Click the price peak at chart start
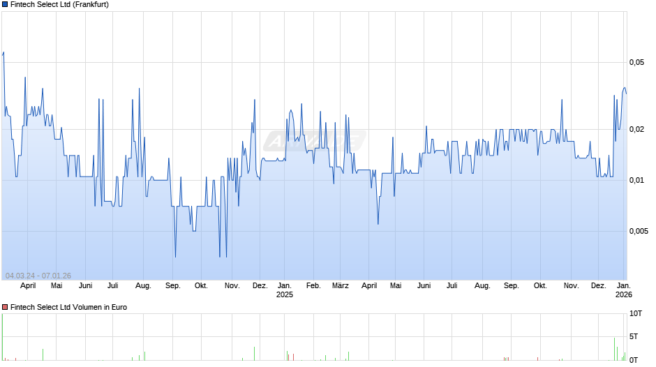 click(x=3, y=53)
